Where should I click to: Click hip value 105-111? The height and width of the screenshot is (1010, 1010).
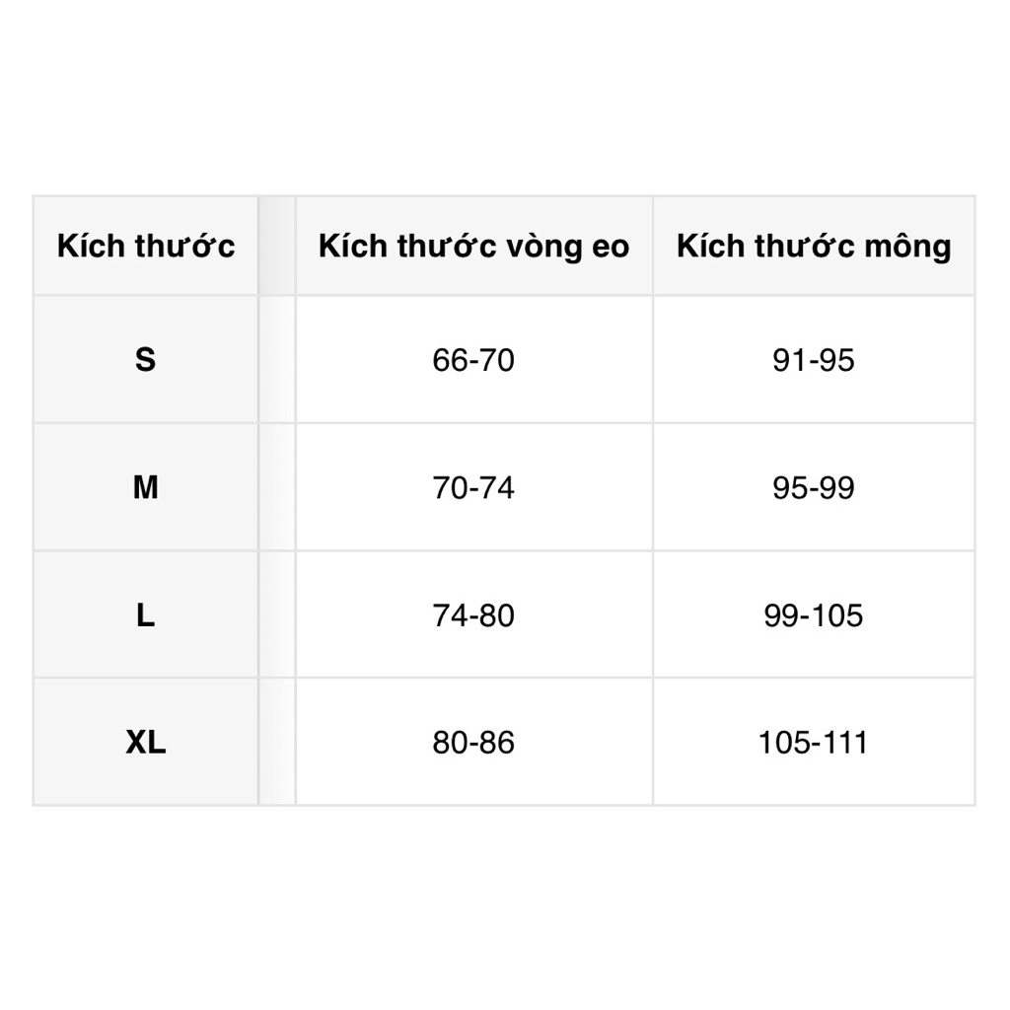(814, 742)
